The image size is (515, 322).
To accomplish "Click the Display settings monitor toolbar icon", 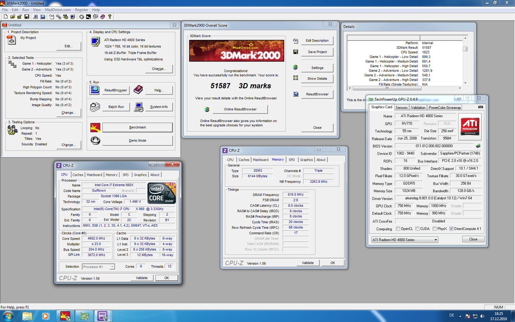I will (73, 16).
